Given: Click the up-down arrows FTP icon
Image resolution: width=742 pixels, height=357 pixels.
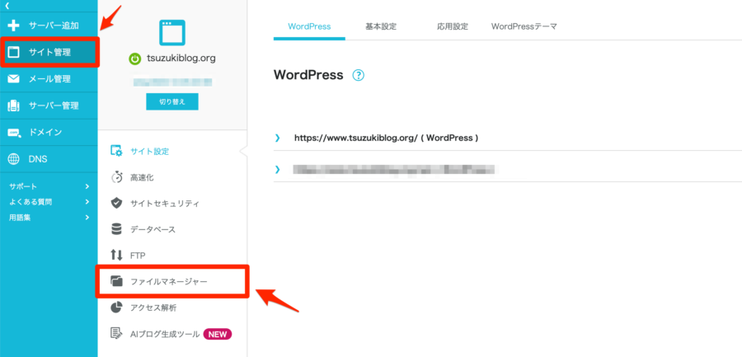Looking at the screenshot, I should click(116, 256).
